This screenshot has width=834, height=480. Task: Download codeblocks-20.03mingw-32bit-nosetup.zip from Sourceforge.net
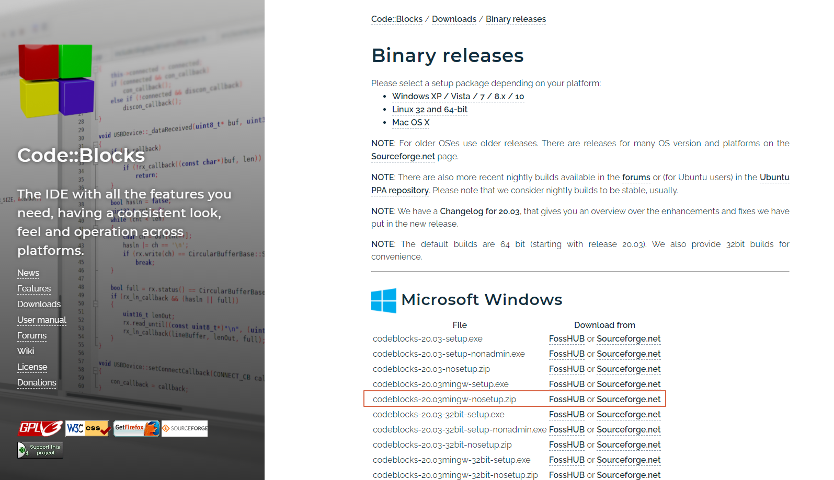pos(629,475)
